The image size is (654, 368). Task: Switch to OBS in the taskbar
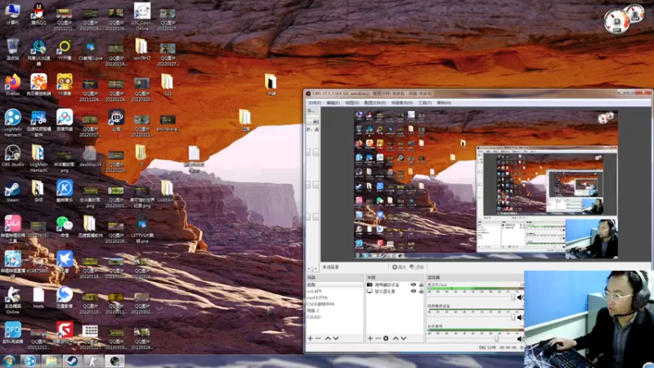tap(114, 361)
